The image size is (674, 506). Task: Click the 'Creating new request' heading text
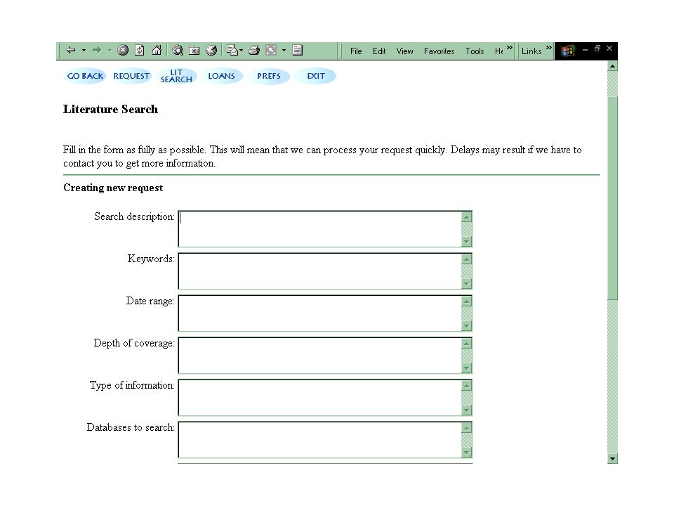coord(113,188)
